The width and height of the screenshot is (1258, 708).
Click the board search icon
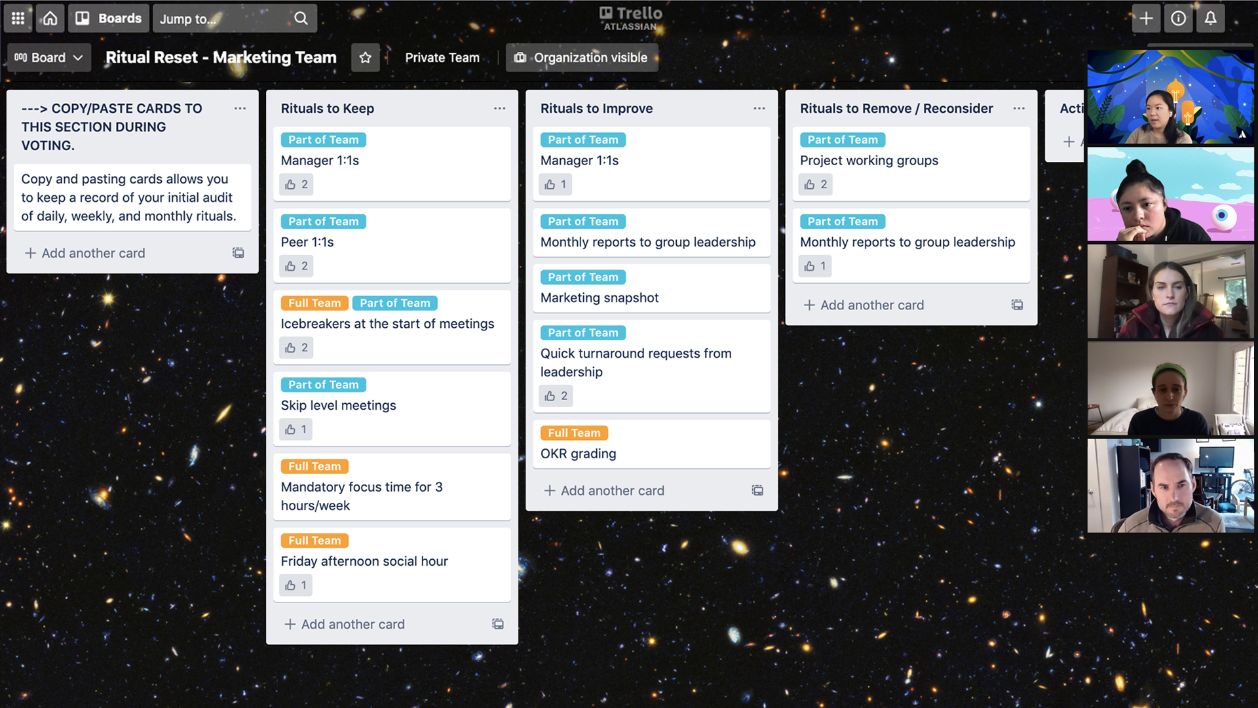300,17
